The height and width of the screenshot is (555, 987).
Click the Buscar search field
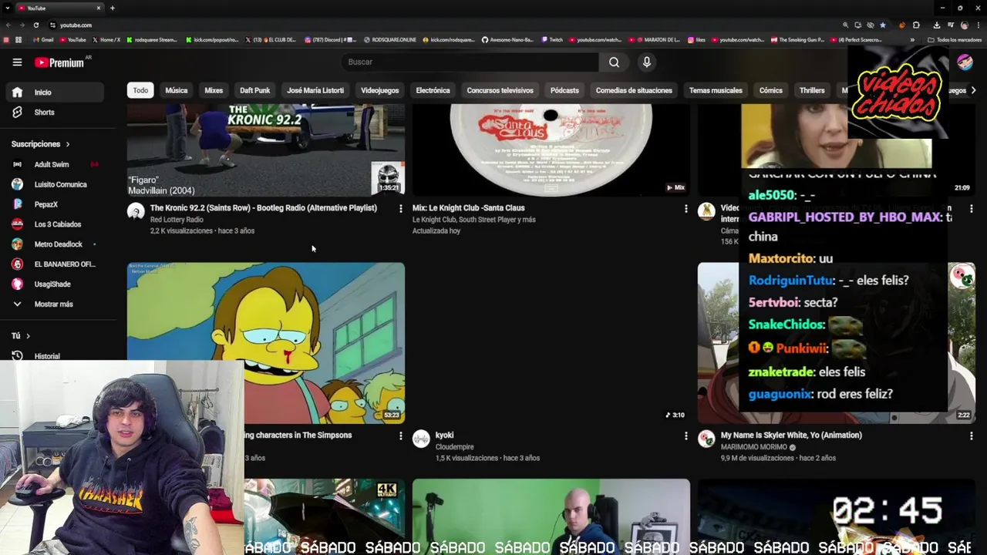(470, 62)
